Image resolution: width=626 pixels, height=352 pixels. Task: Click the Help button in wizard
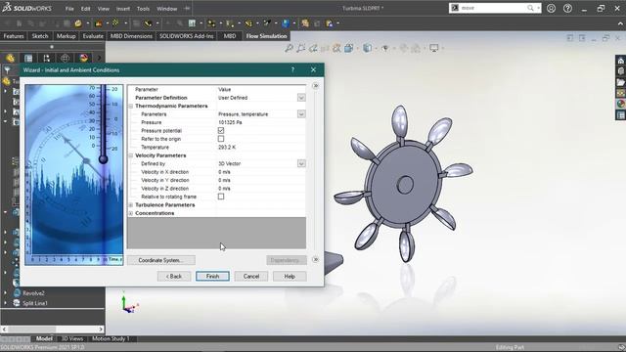pos(290,276)
